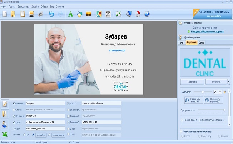Viewport: 233px width, 144px height.
Task: Open the Файл menu
Action: 4,6
